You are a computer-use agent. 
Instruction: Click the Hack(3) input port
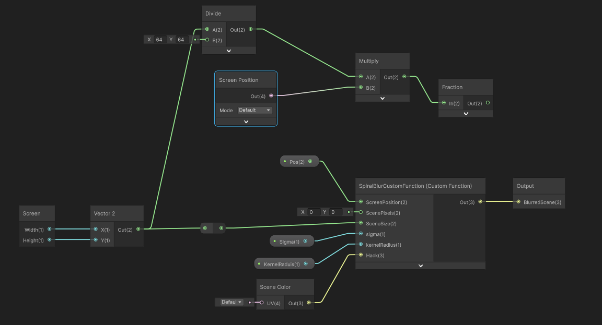(x=361, y=255)
